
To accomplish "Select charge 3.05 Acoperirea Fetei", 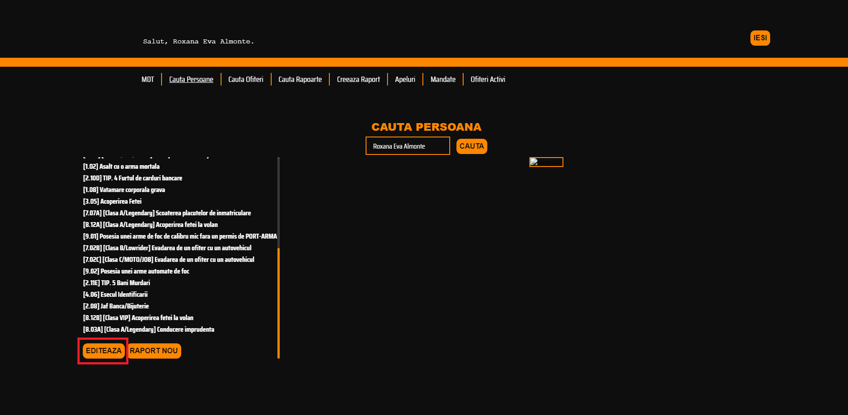I will coord(112,201).
